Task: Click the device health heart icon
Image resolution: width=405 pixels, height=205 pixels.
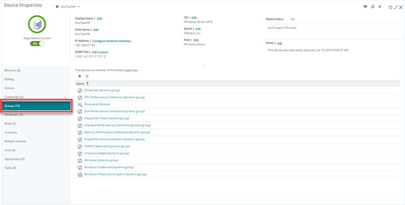Action: click(365, 7)
